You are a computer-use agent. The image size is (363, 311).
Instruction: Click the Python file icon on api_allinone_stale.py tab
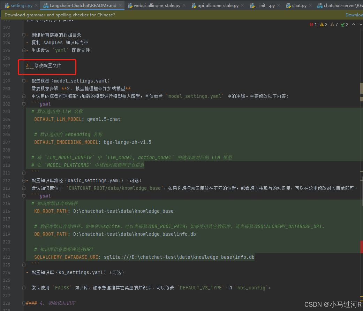pos(194,5)
